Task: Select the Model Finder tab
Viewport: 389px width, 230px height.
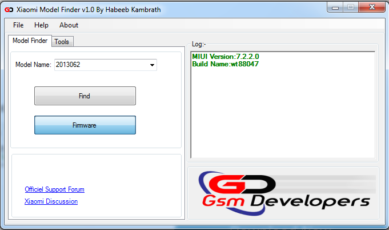Action: pos(30,41)
